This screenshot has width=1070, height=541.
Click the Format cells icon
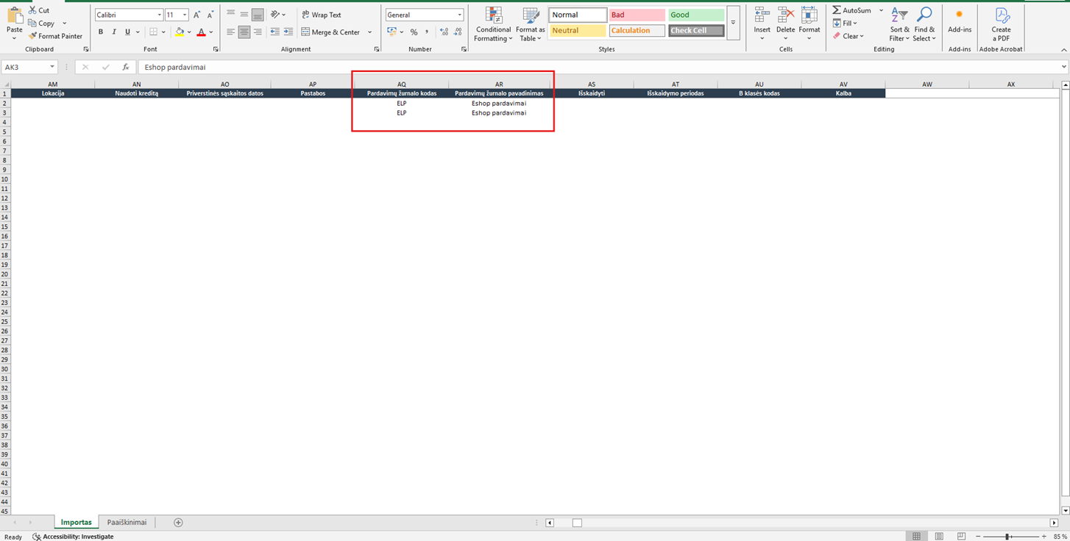pos(809,15)
